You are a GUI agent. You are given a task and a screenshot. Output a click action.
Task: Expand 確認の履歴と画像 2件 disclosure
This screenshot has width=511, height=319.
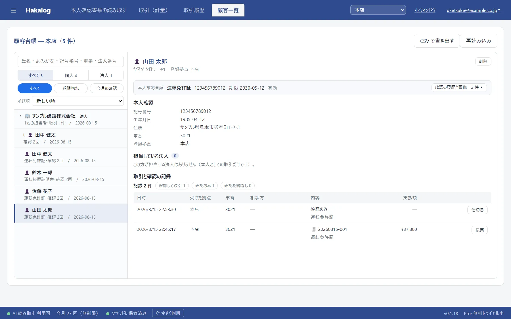[459, 87]
